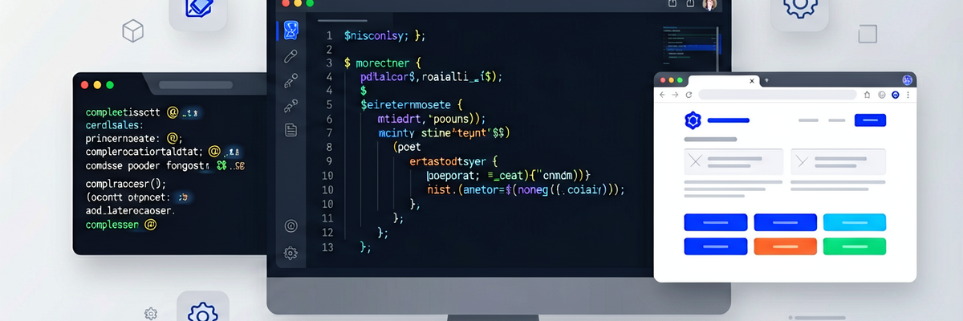Click the home icon in browser toolbar
The image size is (963, 321).
(868, 95)
